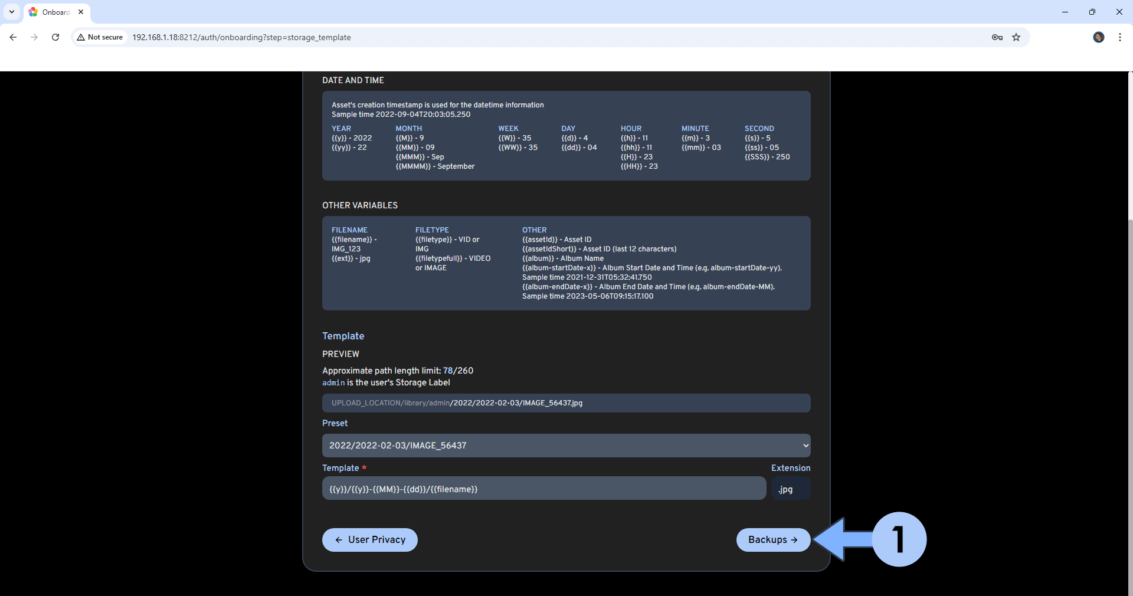Viewport: 1133px width, 596px height.
Task: Continue to the Backups step
Action: pyautogui.click(x=773, y=540)
